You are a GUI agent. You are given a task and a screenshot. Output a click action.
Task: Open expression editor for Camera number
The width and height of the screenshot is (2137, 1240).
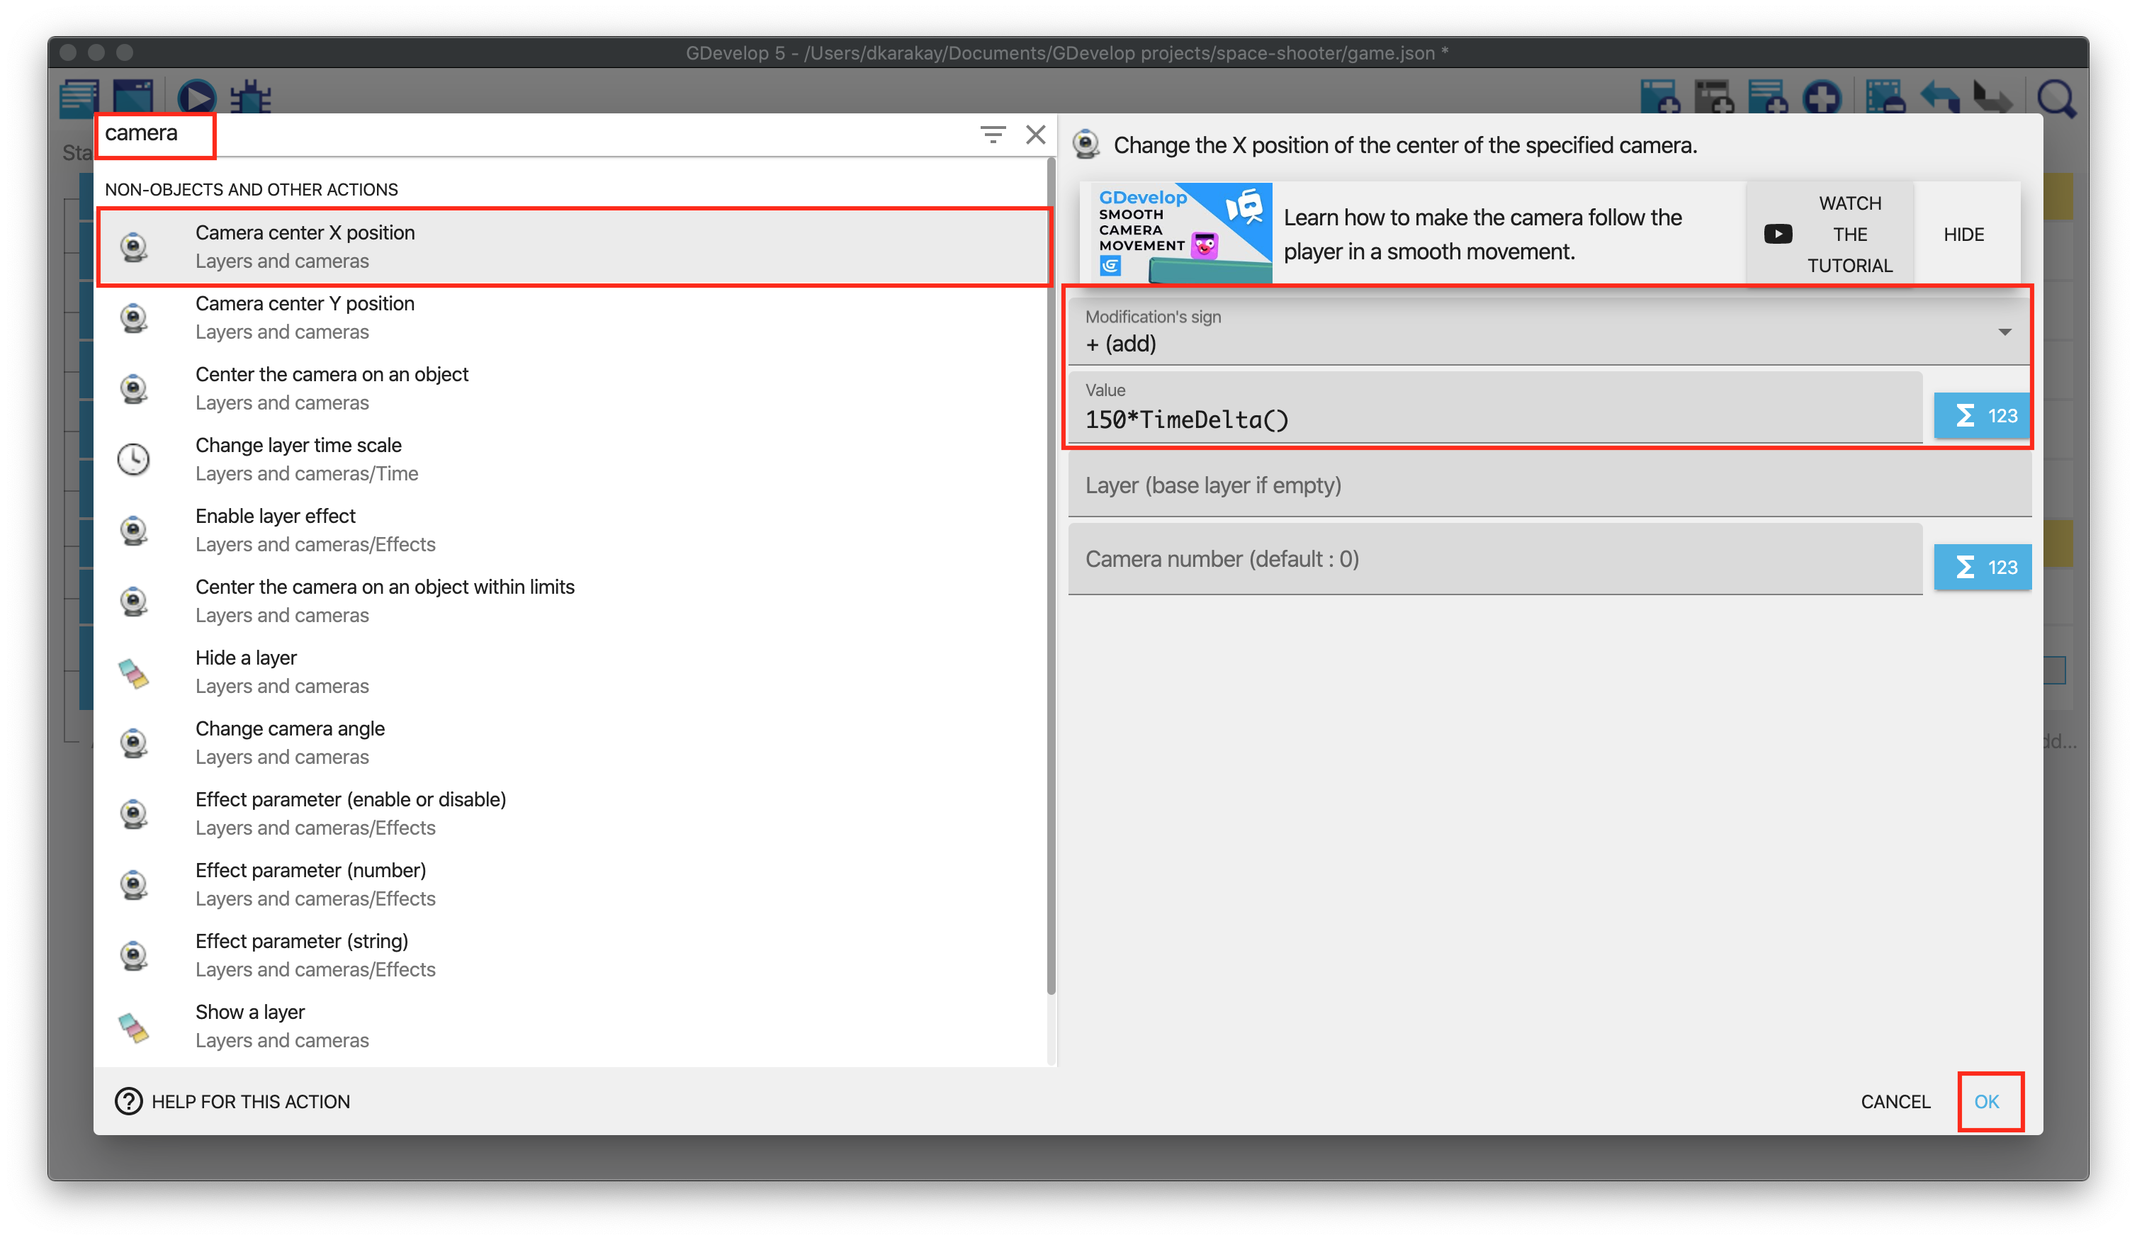(1982, 567)
